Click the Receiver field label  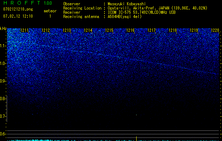point(72,12)
